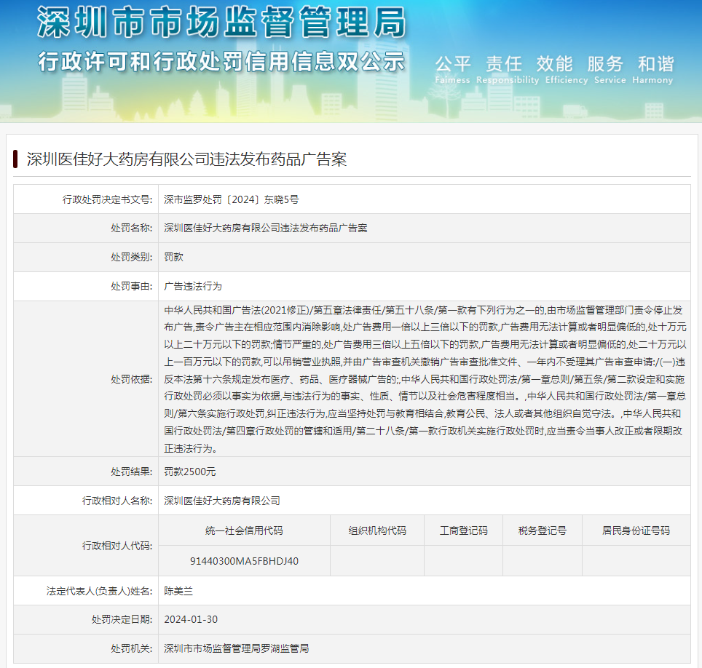Click the 行政相对人名称 company name value
702x668 pixels.
coord(222,501)
